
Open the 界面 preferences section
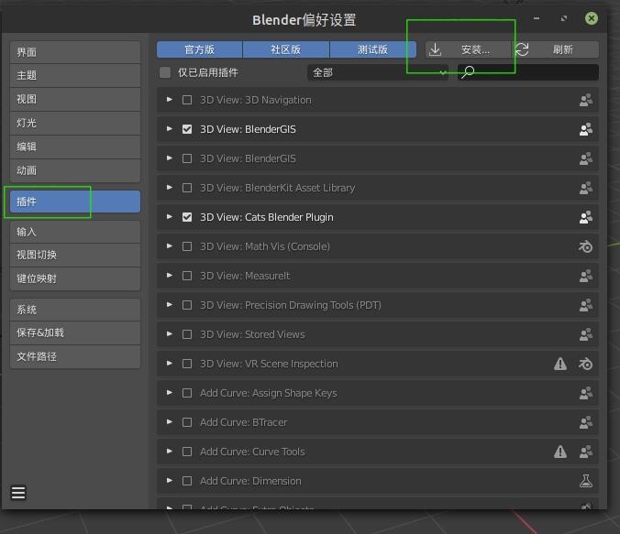(75, 52)
